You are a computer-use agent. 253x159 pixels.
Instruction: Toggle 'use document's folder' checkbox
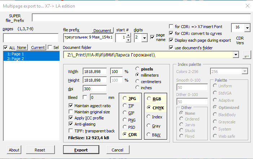(x=171, y=47)
